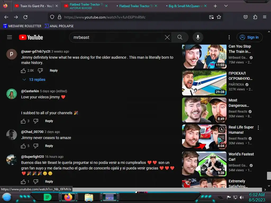Open the Firefox extensions icon
Screen dimensions: 271x203
255,17
